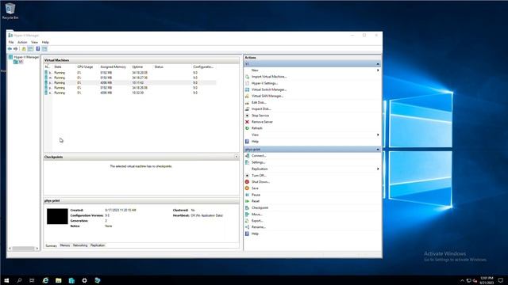Refresh the server view from Actions

256,128
